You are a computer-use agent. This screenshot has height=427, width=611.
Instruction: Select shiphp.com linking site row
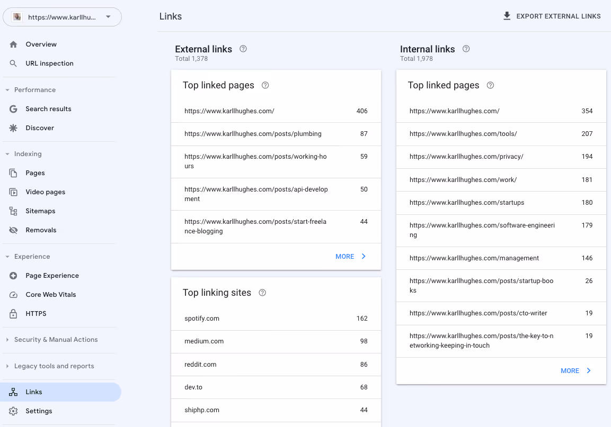pyautogui.click(x=276, y=410)
